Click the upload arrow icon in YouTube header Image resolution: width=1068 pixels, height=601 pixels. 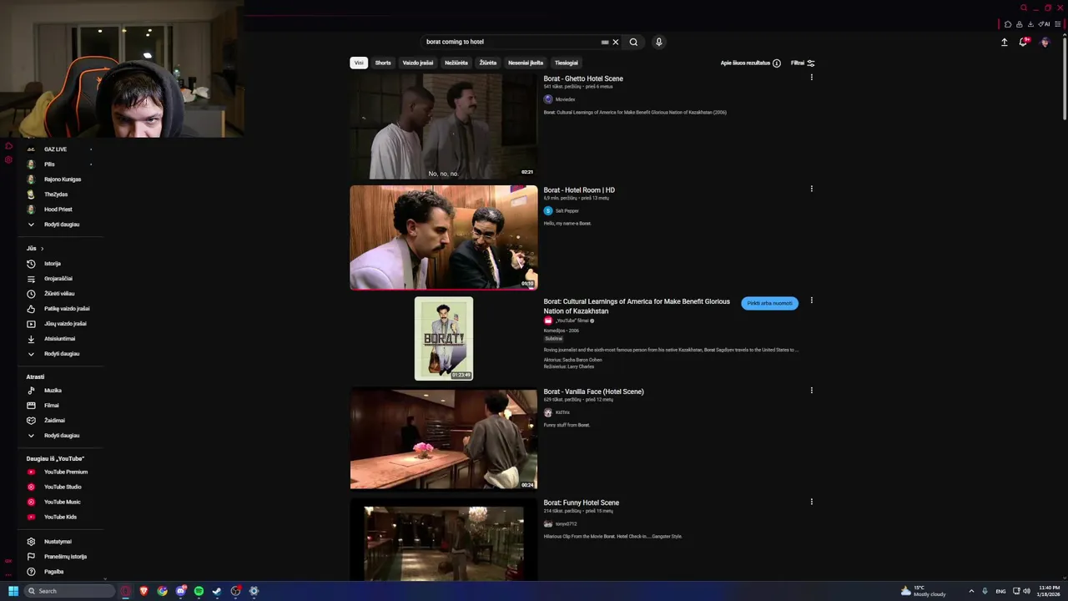pyautogui.click(x=1005, y=42)
